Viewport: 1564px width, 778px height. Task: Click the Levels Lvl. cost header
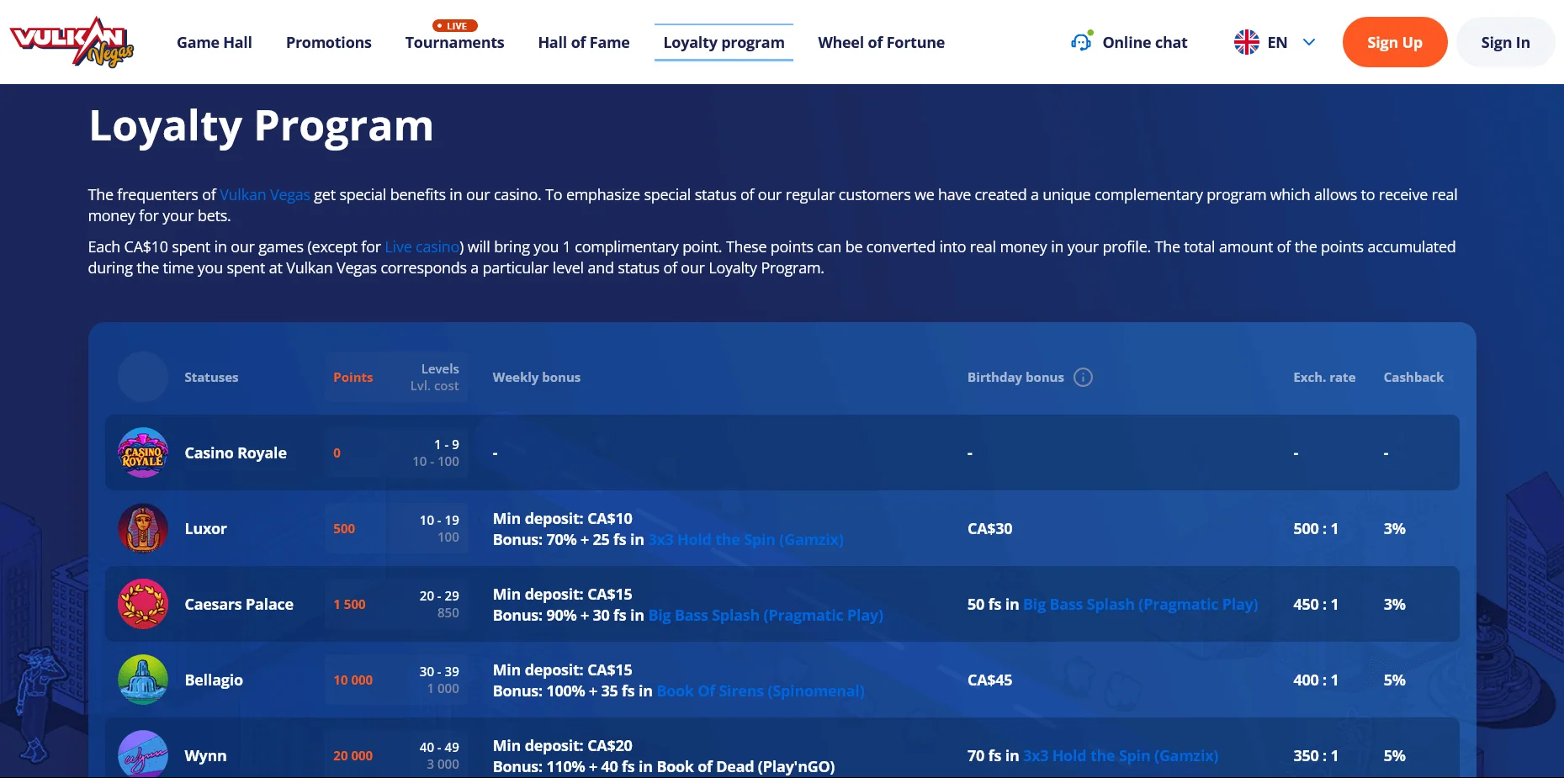[435, 378]
